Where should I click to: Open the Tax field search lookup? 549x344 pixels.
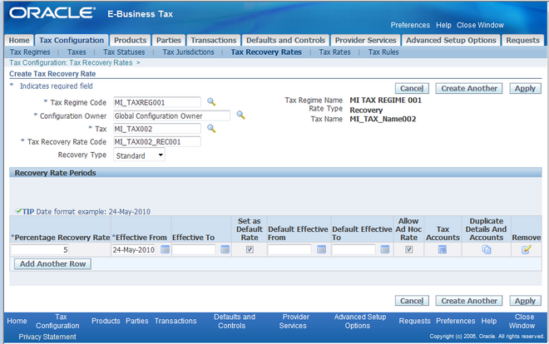[211, 128]
